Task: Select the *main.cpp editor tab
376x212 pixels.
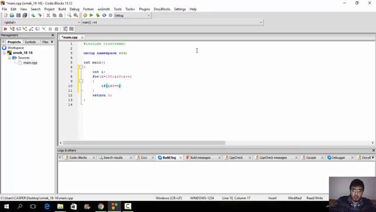Action: point(69,37)
